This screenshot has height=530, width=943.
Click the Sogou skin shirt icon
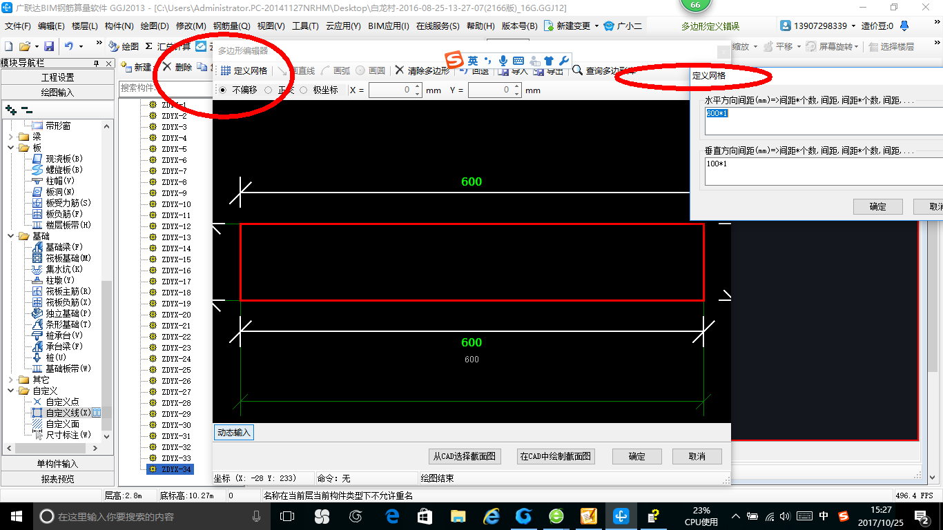point(549,61)
